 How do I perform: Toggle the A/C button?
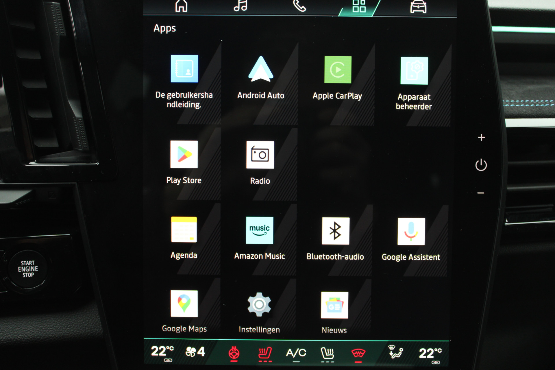tap(296, 353)
